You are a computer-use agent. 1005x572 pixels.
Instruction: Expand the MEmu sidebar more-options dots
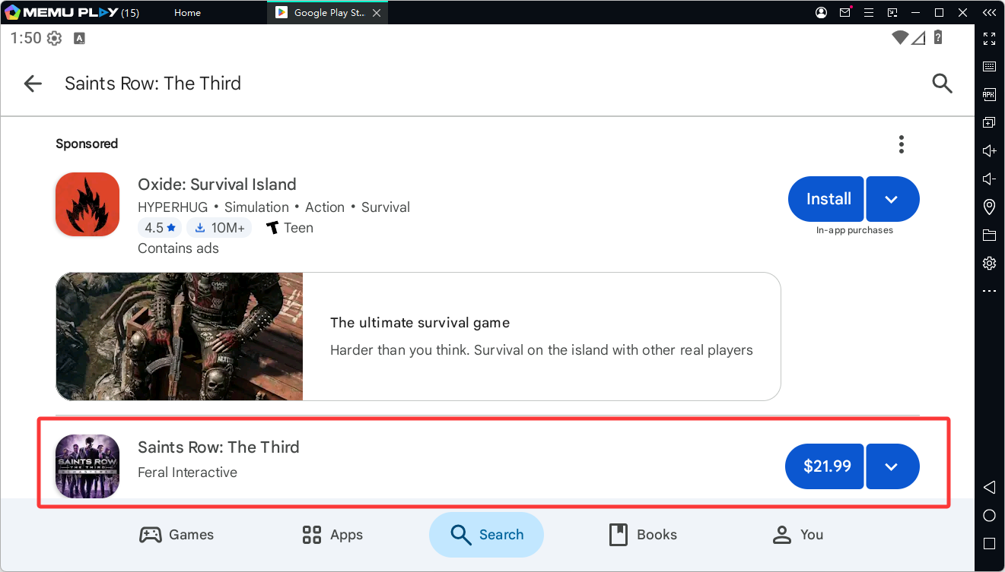point(990,291)
